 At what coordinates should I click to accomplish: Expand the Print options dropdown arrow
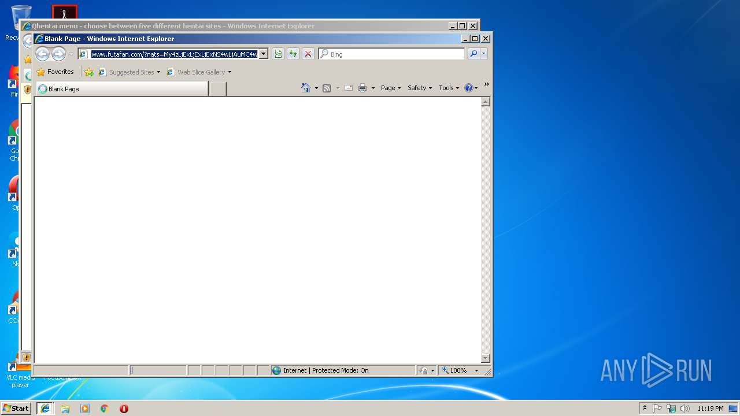tap(373, 88)
